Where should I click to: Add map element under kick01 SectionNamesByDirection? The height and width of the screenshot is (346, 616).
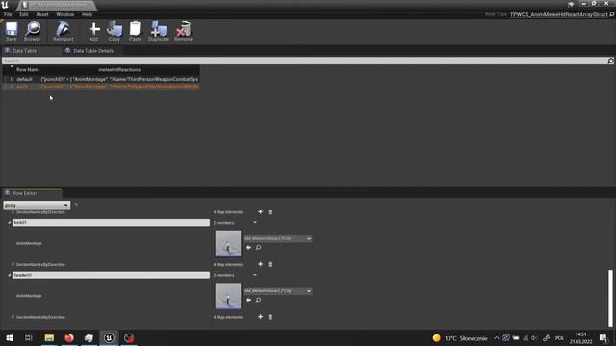[261, 265]
